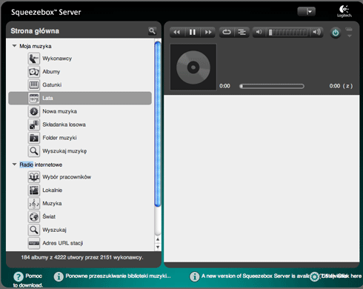Click the Gatunki piano keys icon
This screenshot has width=363, height=289.
coord(34,85)
